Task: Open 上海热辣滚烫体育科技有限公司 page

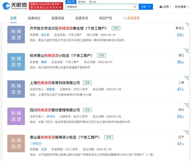Action: 55,83
